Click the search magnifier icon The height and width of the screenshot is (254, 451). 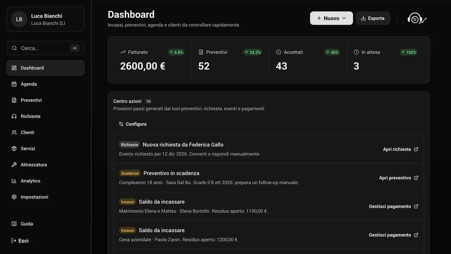tap(14, 48)
